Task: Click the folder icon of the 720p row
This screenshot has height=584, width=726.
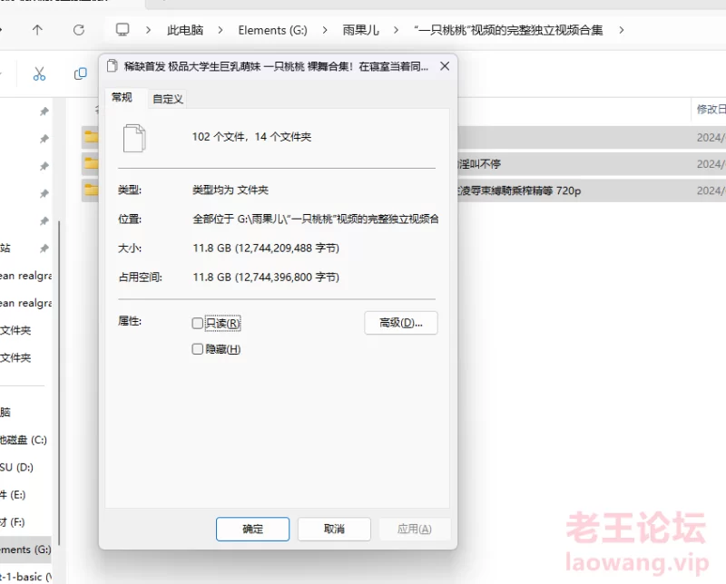Action: coord(92,190)
